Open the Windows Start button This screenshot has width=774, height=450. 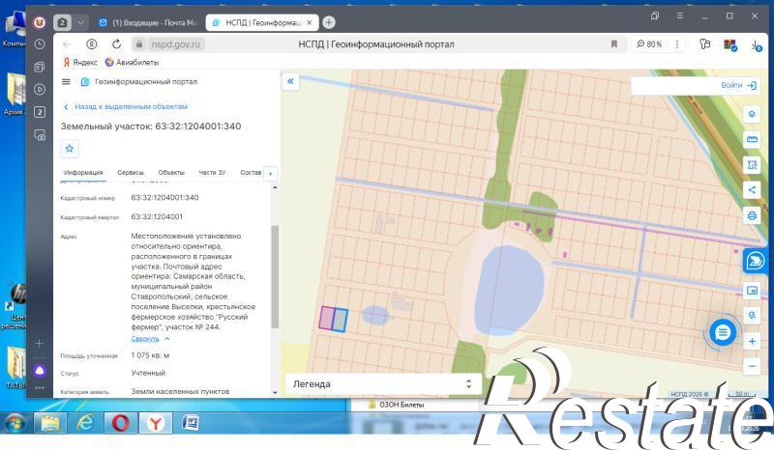point(15,423)
